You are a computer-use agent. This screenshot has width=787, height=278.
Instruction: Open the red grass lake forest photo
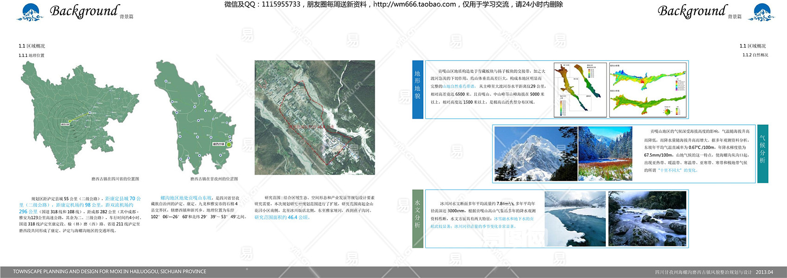point(605,153)
